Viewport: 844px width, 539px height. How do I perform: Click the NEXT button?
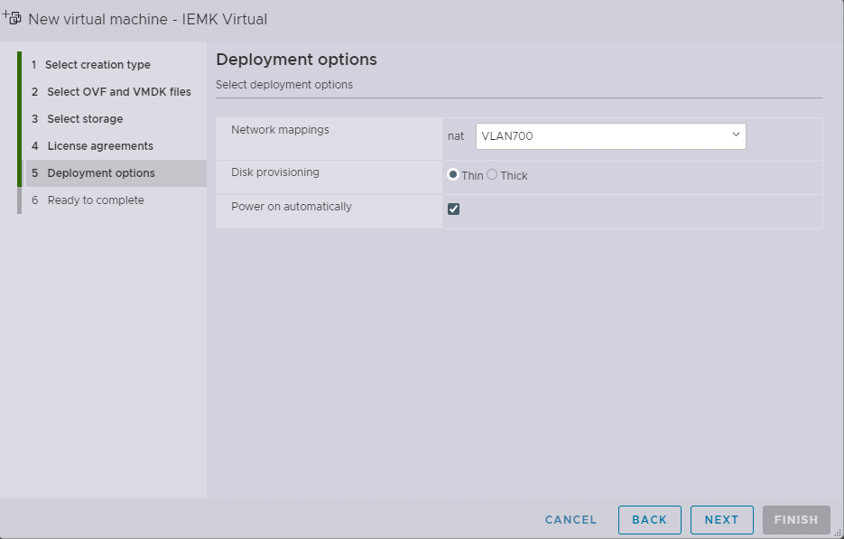tap(721, 519)
